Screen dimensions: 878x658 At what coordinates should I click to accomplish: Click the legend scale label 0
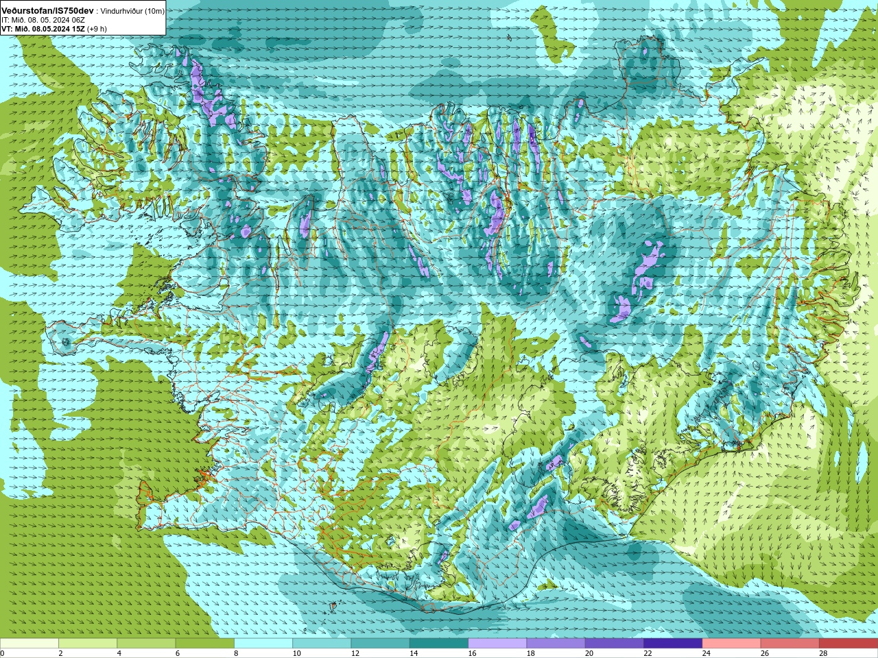click(2, 653)
